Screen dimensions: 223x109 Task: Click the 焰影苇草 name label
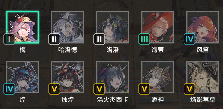(203, 100)
